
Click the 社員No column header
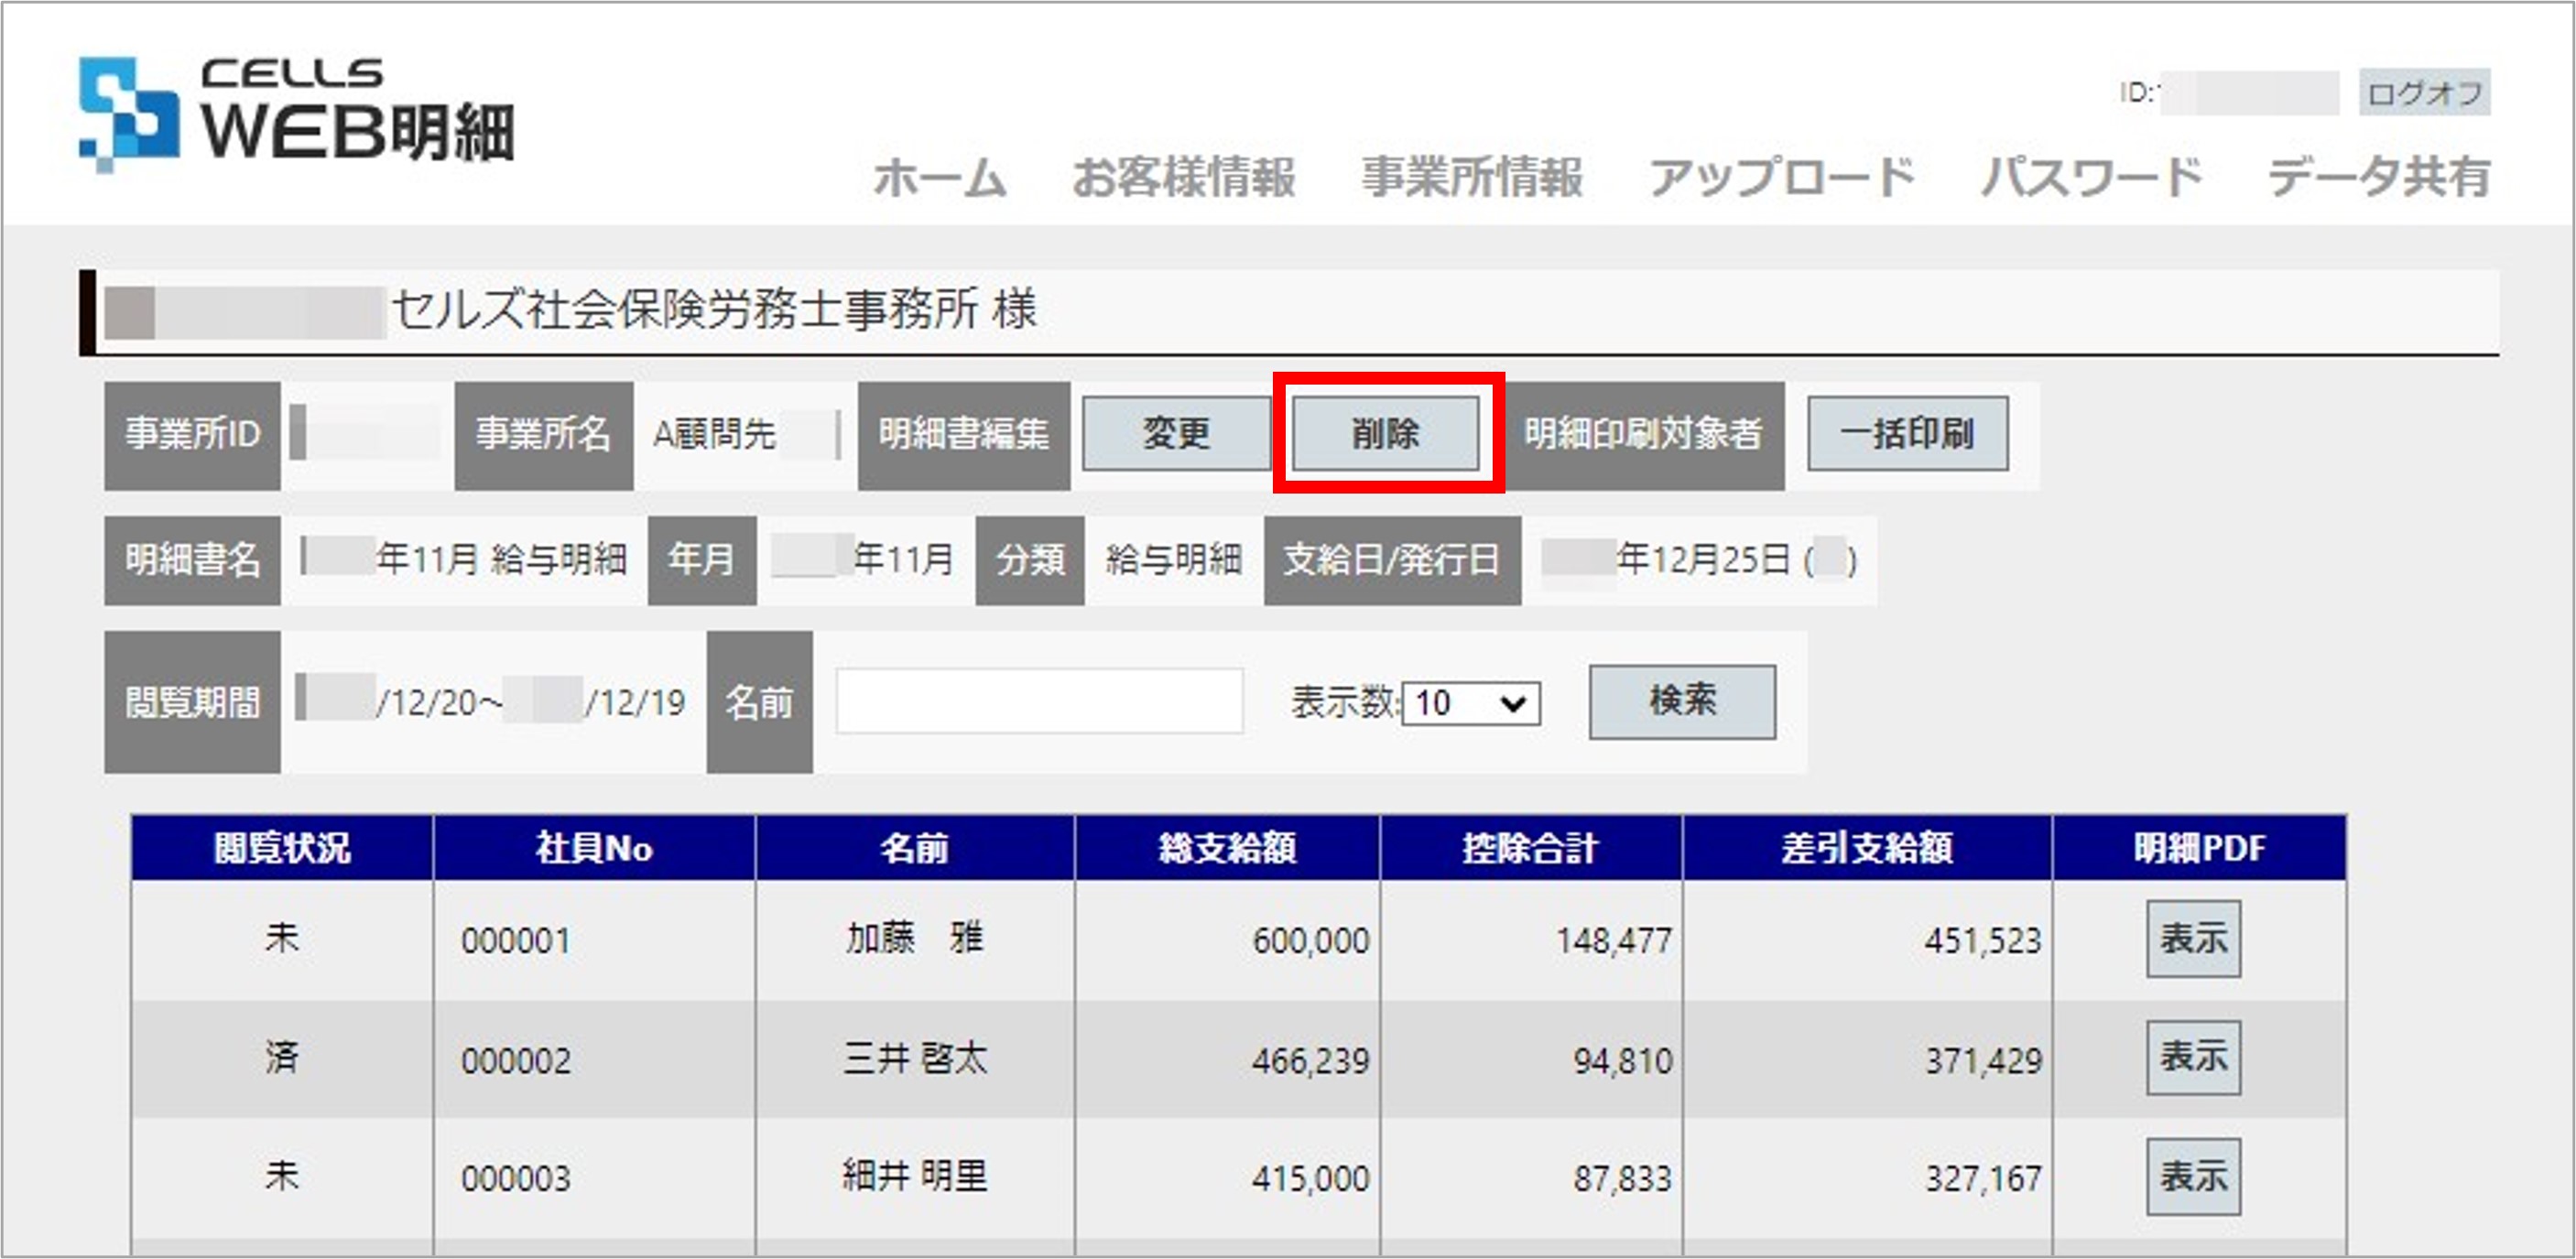pos(594,848)
